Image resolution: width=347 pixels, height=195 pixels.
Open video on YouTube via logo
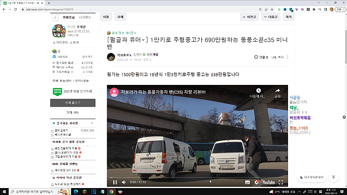click(x=268, y=182)
